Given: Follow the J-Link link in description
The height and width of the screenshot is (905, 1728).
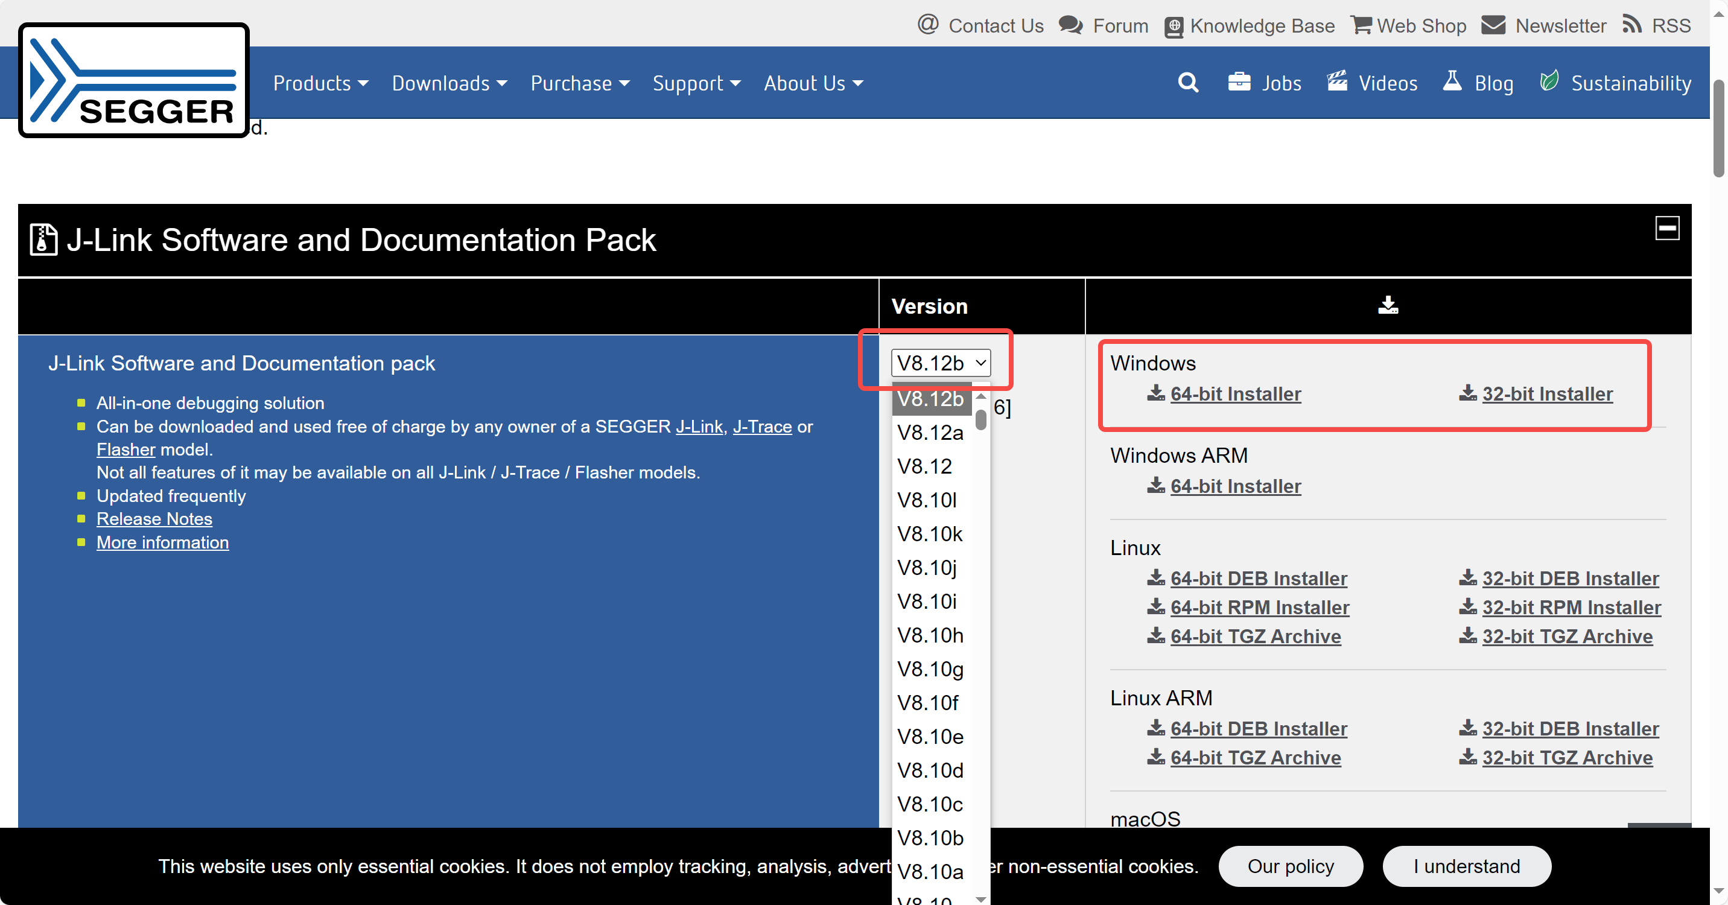Looking at the screenshot, I should point(699,426).
